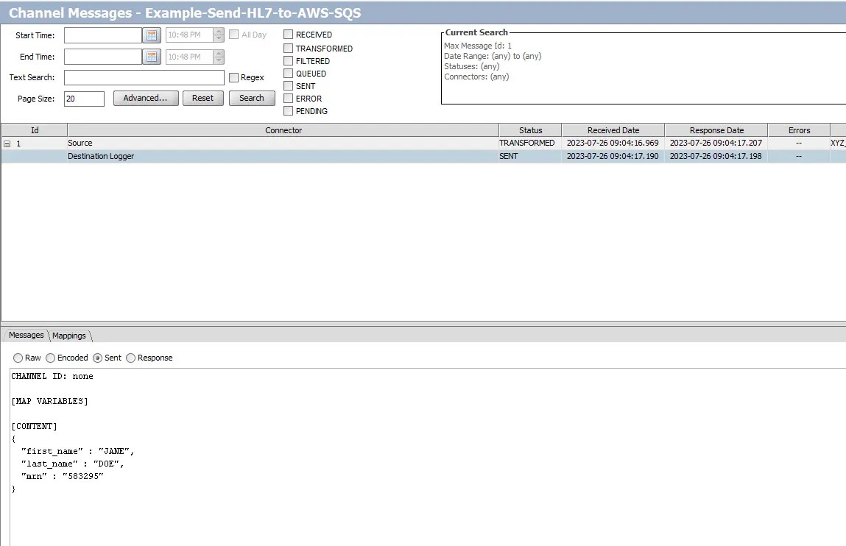Open the Advanced search dialog

click(x=145, y=98)
